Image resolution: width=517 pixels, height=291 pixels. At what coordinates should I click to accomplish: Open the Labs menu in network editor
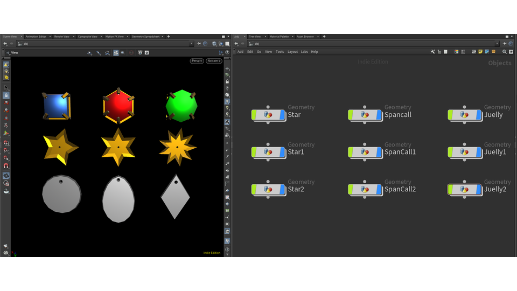coord(304,52)
